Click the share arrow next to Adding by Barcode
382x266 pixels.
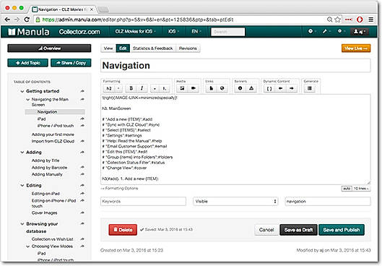tap(82, 167)
